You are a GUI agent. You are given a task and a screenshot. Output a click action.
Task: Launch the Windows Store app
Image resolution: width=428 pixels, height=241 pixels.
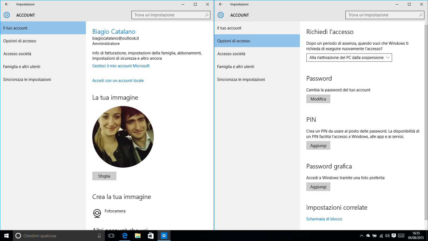(150, 236)
